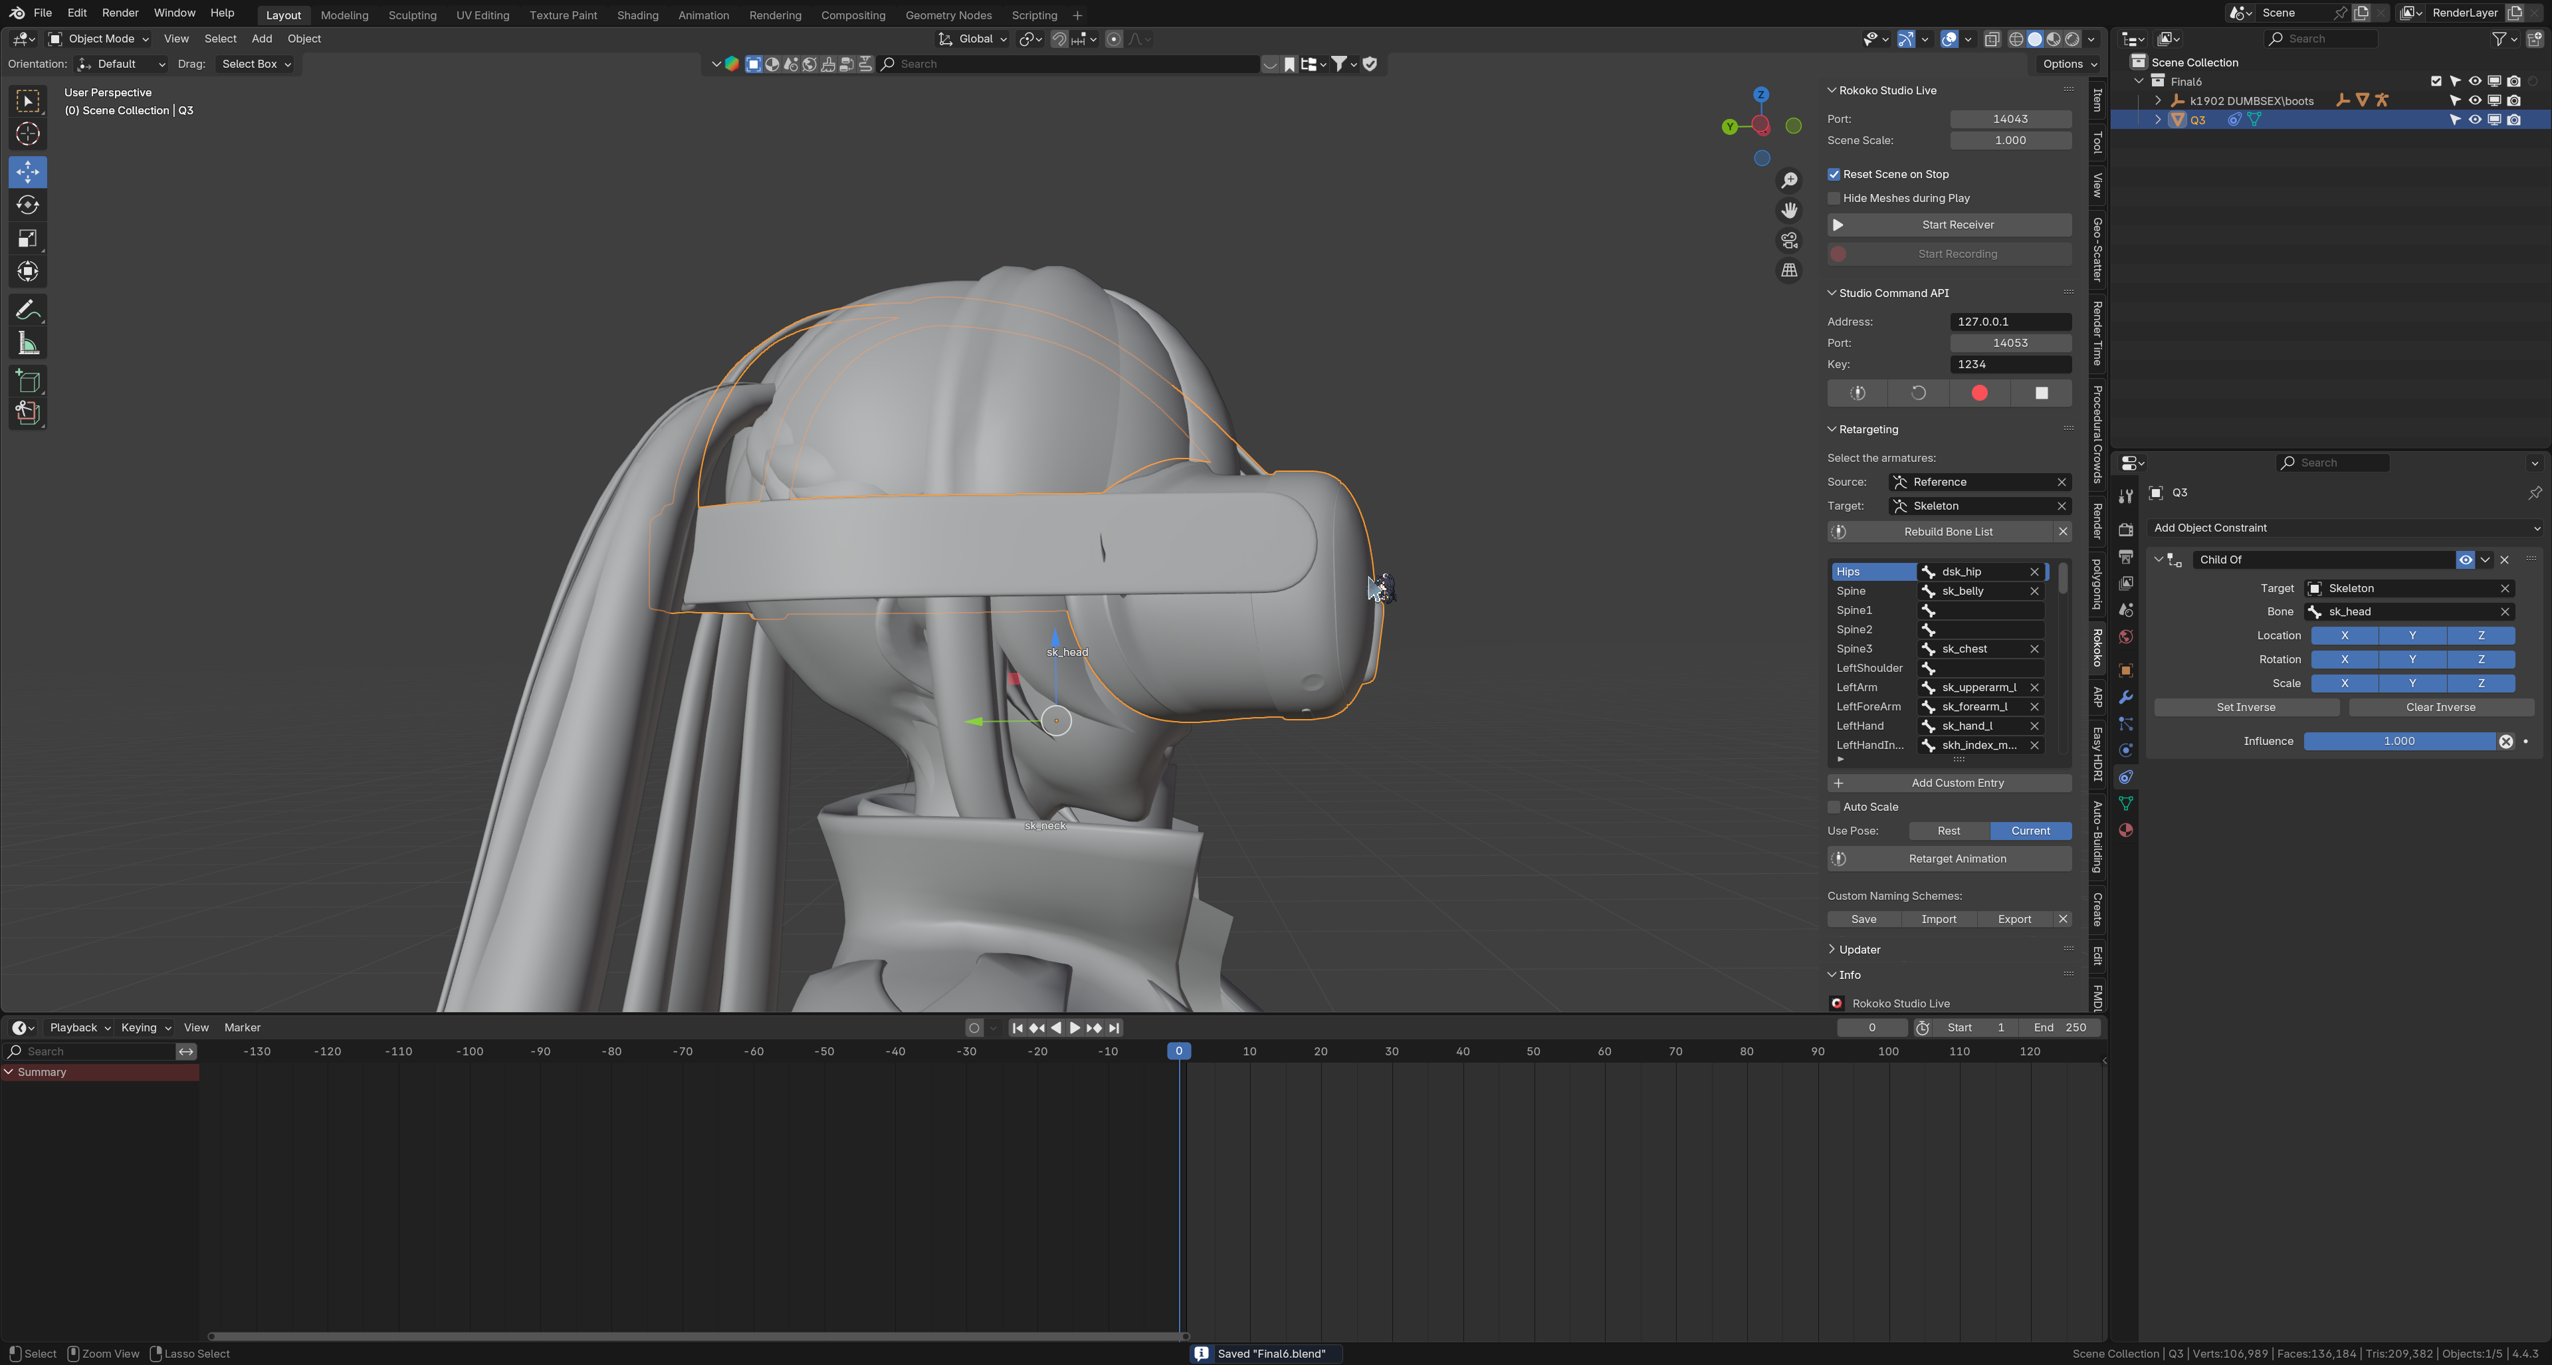This screenshot has width=2552, height=1365.
Task: Select the Measure tool
Action: 28,344
